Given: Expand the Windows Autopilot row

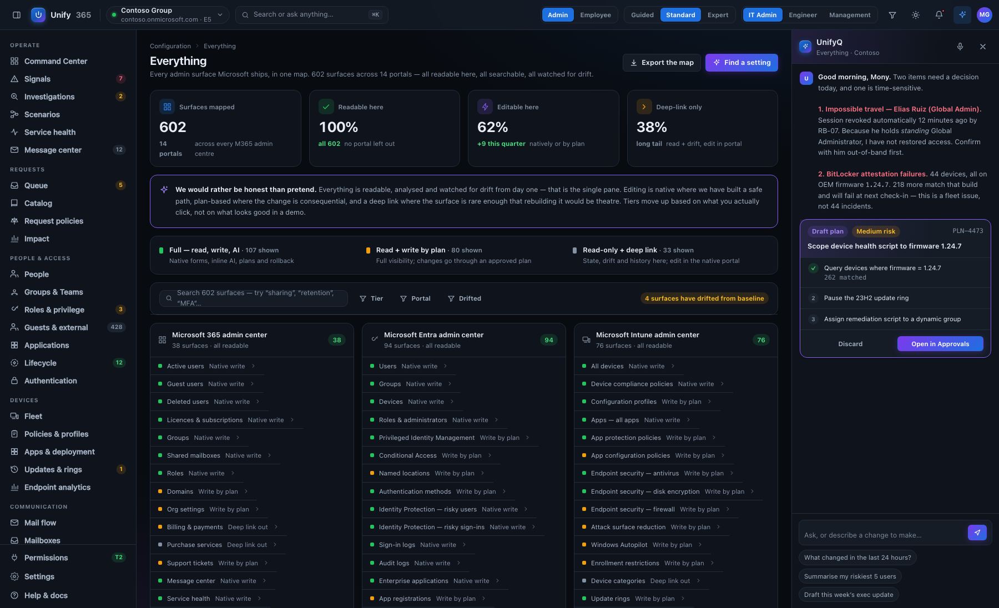Looking at the screenshot, I should pos(643,545).
